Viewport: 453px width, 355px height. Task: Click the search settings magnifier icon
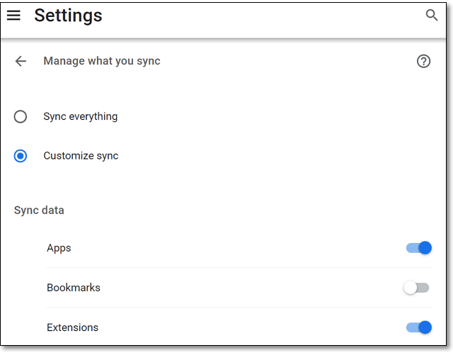point(432,15)
